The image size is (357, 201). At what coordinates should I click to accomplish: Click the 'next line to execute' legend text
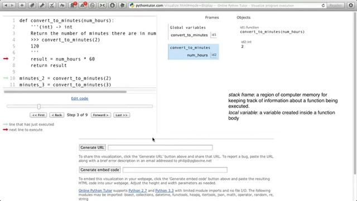click(26, 130)
